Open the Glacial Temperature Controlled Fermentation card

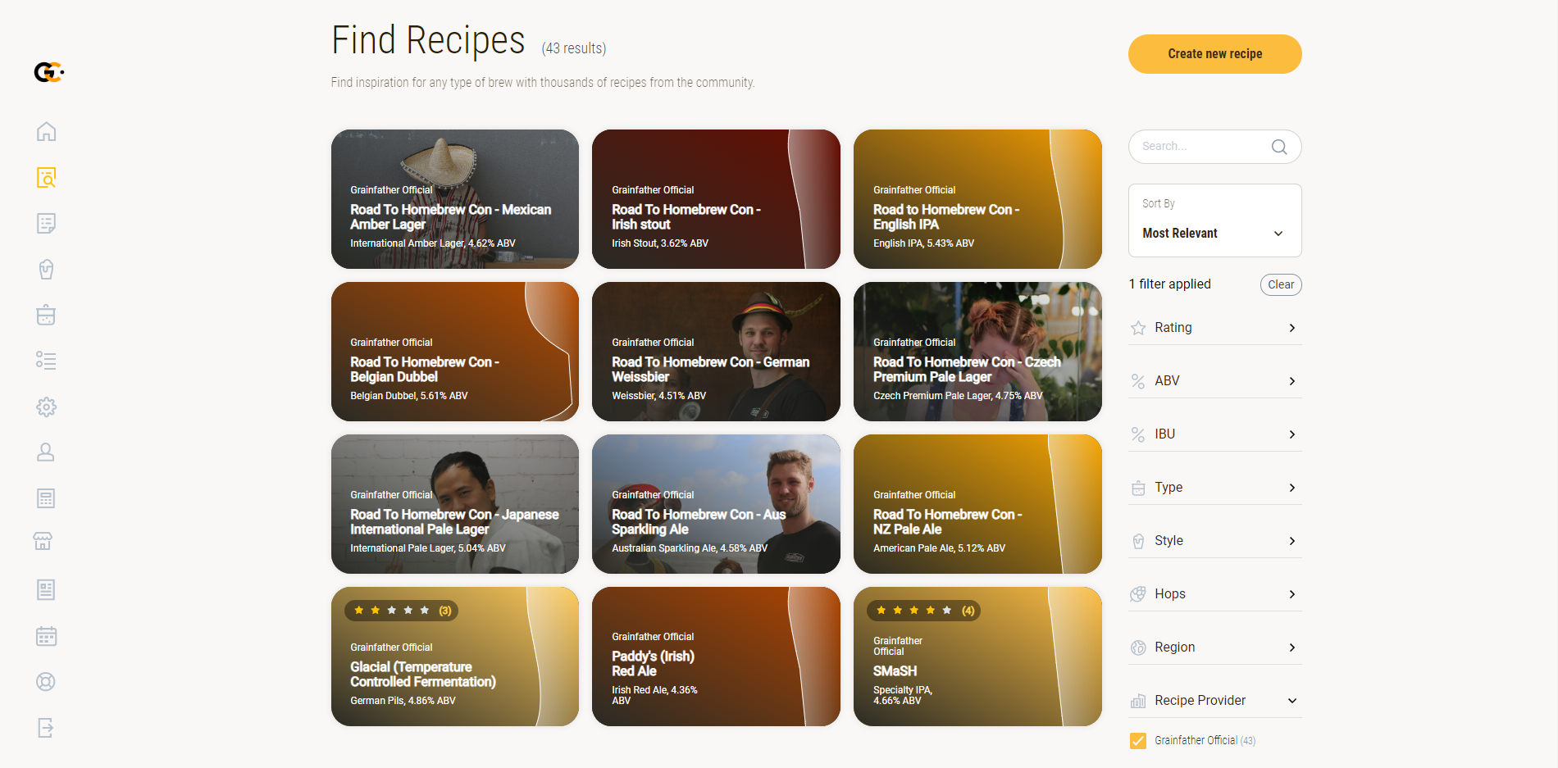coord(455,657)
